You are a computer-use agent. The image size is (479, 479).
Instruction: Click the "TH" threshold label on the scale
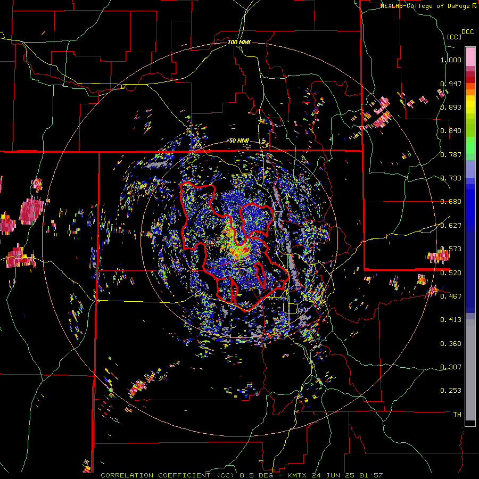click(x=457, y=415)
